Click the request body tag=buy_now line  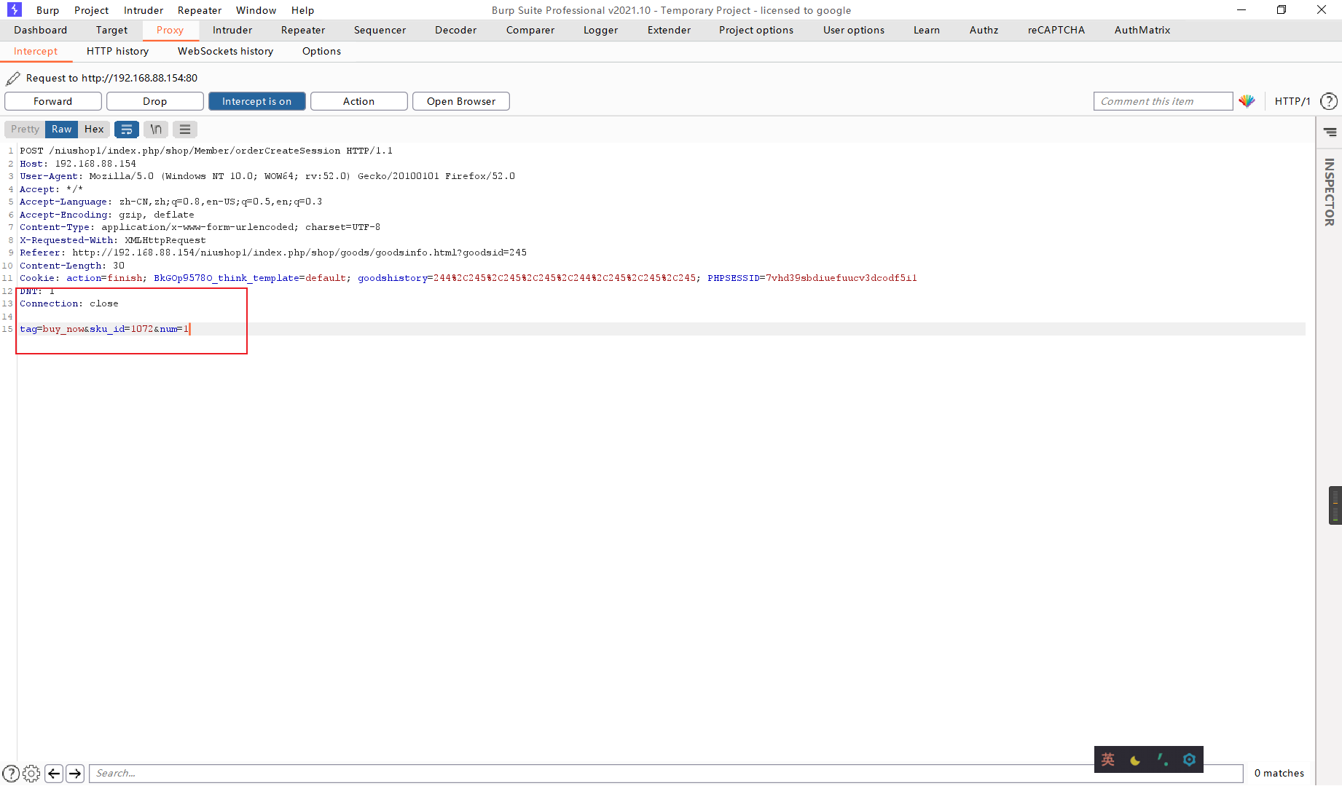104,329
